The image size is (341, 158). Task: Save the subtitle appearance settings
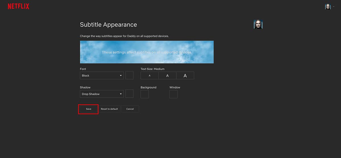tap(89, 109)
